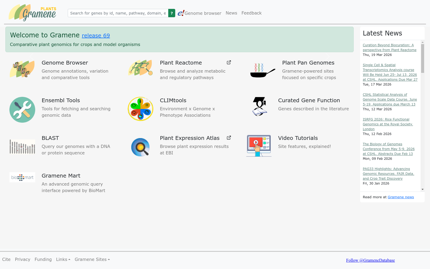Open Plant Reactome external link icon
This screenshot has height=269, width=430.
coord(229,62)
